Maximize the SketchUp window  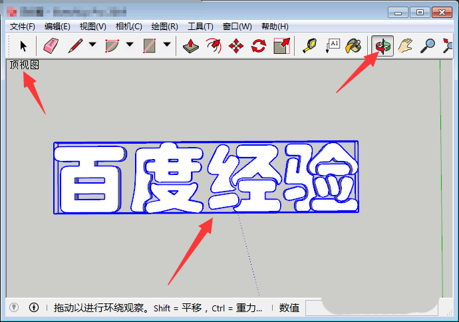pos(420,12)
